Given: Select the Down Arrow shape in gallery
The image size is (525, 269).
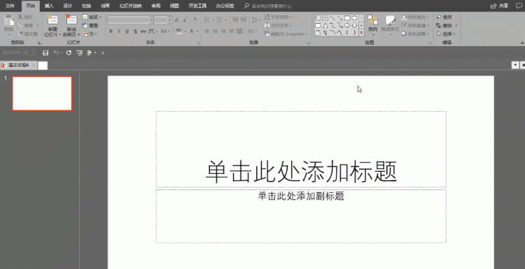Looking at the screenshot, I should pyautogui.click(x=354, y=25).
